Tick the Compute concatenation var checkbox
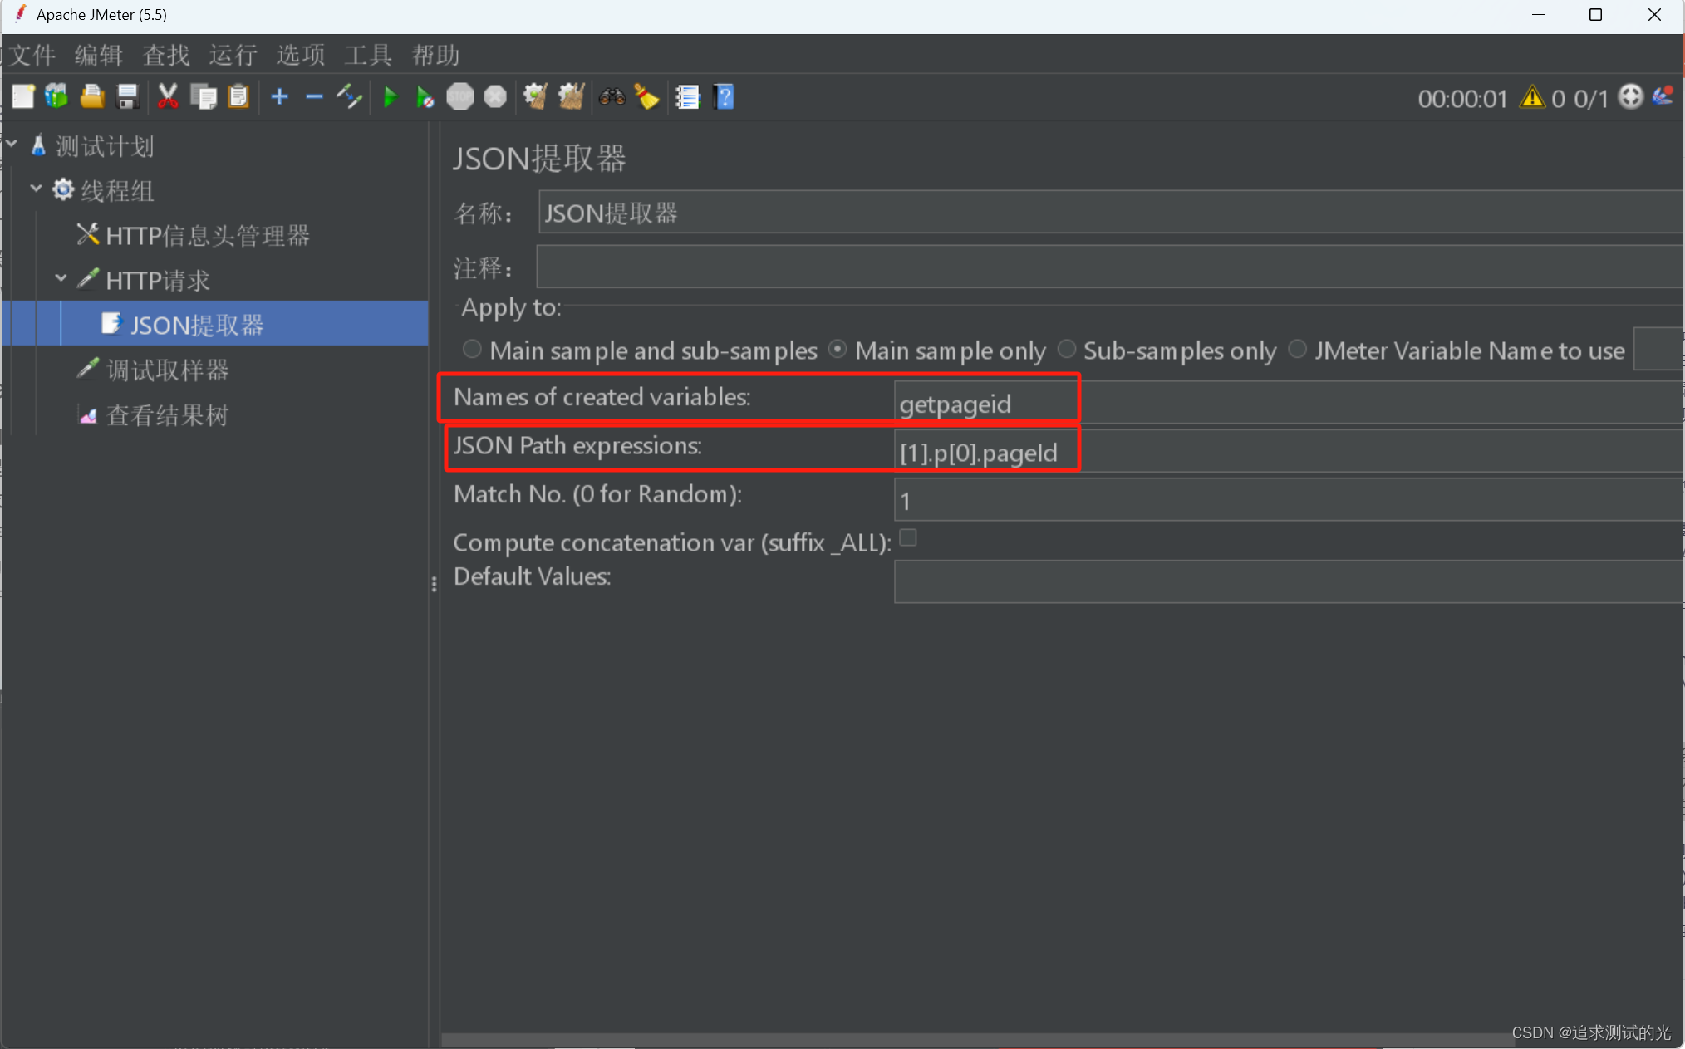 [908, 538]
